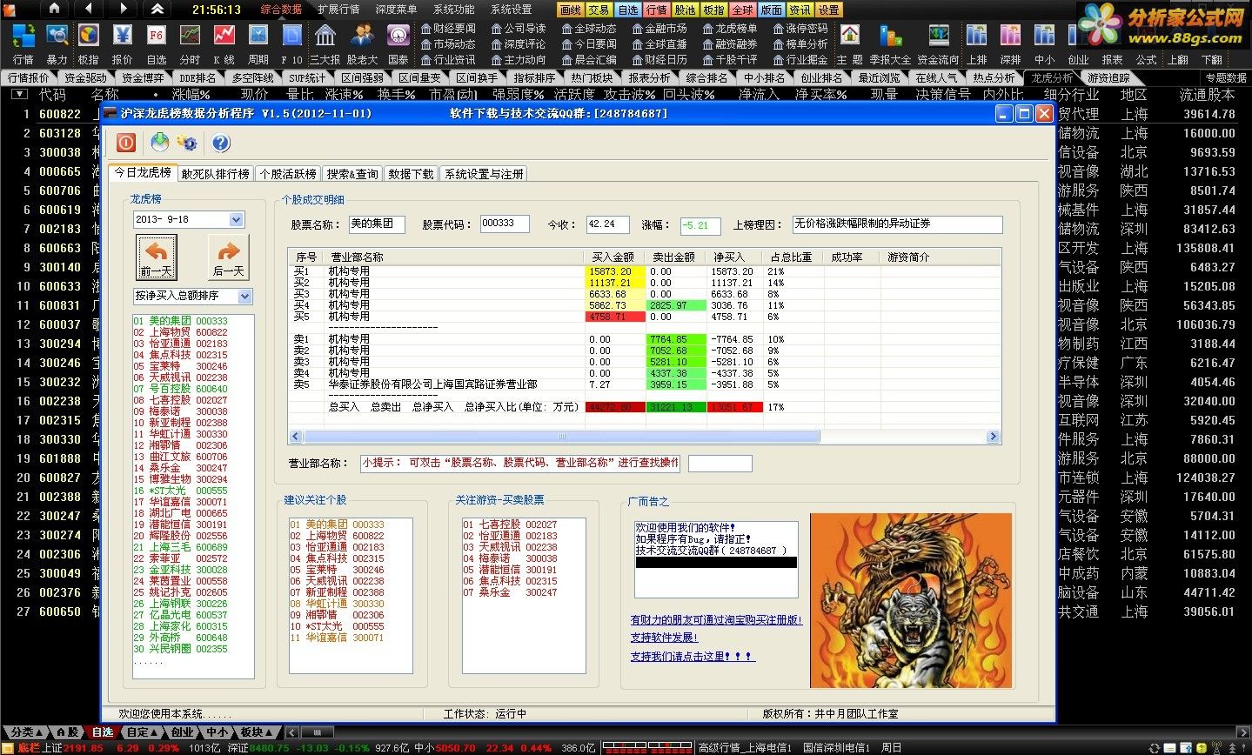The image size is (1252, 755).
Task: Expand the column header dropdown arrow beside 代码
Action: tap(18, 94)
